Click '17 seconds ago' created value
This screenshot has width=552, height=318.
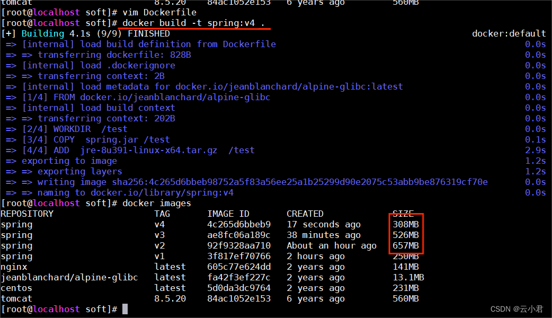[x=324, y=225]
